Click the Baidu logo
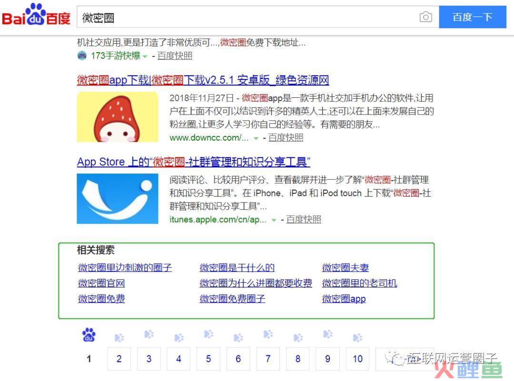This screenshot has height=381, width=514. tap(36, 15)
